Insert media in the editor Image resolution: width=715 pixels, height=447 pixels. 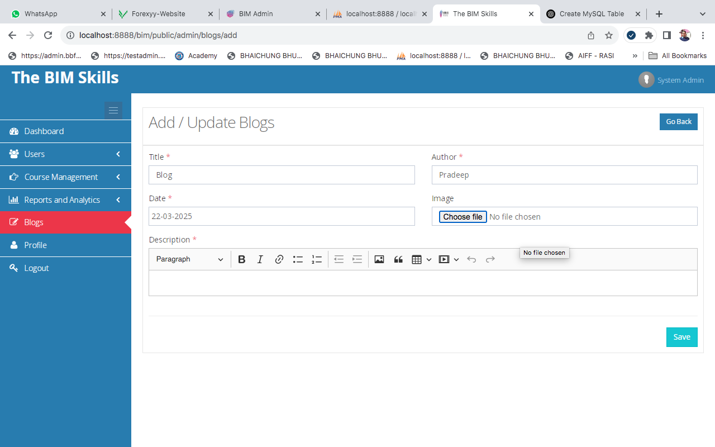(x=444, y=259)
